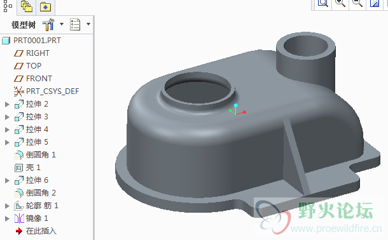Expand the 镜像 1 mirror feature
Screen dimensions: 388x240
[7, 218]
